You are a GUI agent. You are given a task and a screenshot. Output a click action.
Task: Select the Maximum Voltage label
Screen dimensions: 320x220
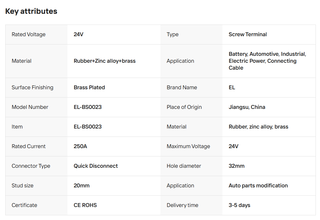[x=188, y=146]
